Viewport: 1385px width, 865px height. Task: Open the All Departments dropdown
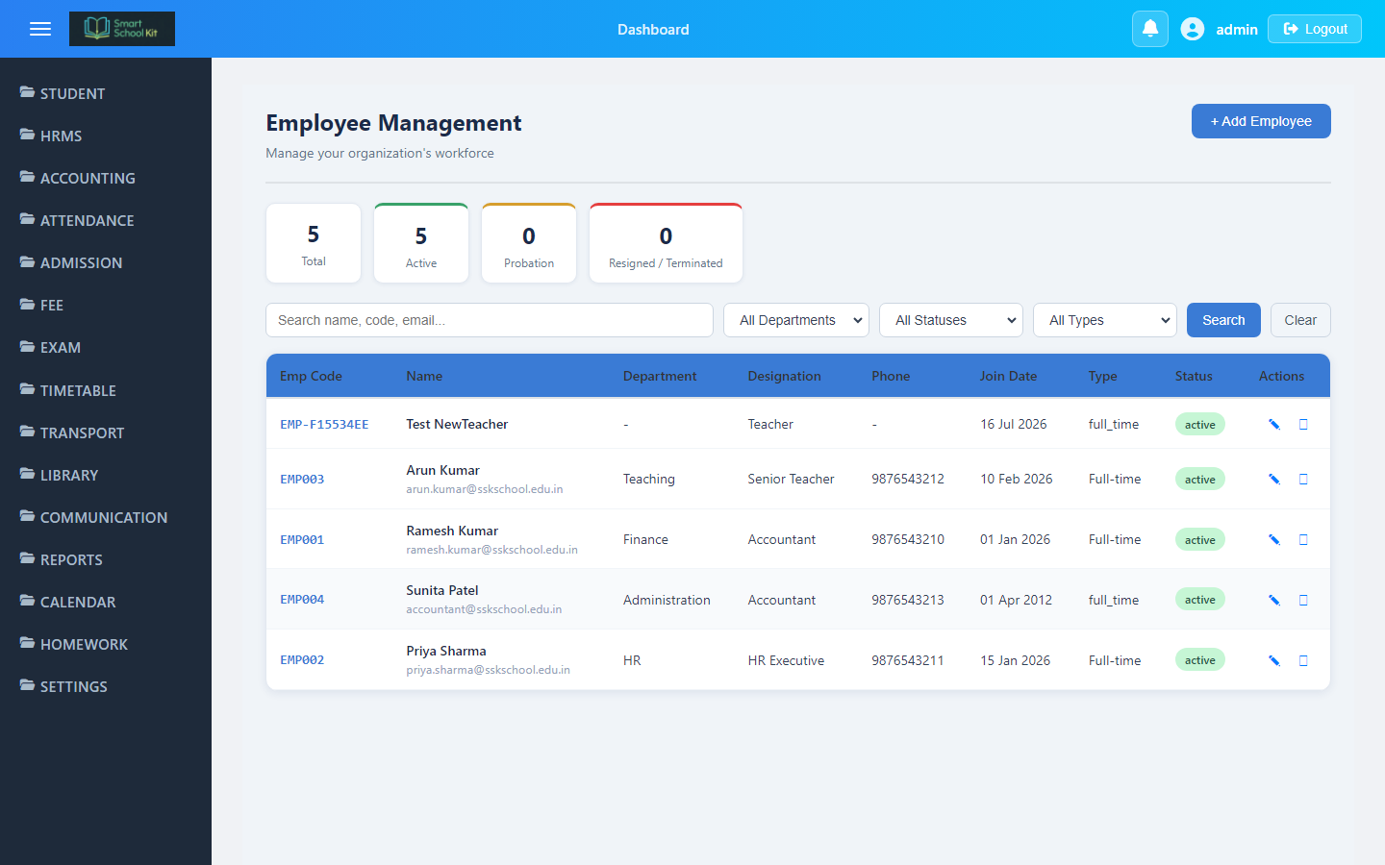click(796, 320)
